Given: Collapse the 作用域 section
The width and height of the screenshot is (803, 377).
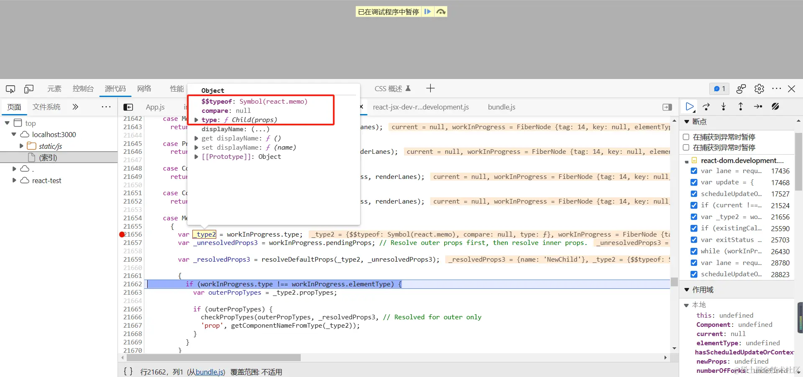Looking at the screenshot, I should tap(687, 290).
